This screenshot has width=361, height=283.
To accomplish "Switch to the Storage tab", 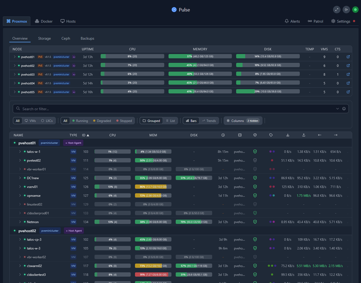I will pyautogui.click(x=44, y=38).
